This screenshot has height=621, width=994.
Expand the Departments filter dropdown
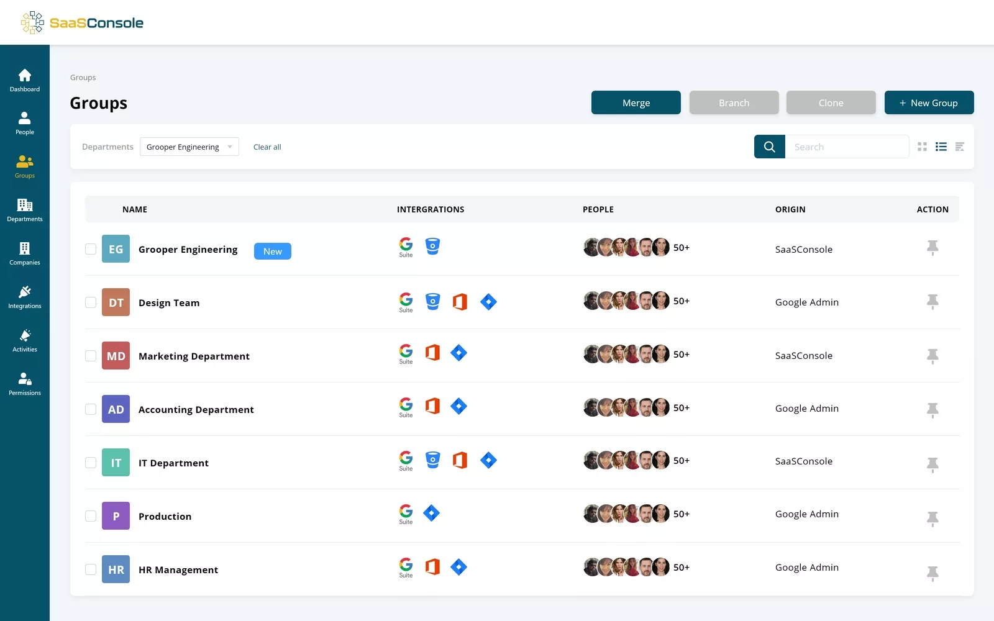click(x=189, y=147)
